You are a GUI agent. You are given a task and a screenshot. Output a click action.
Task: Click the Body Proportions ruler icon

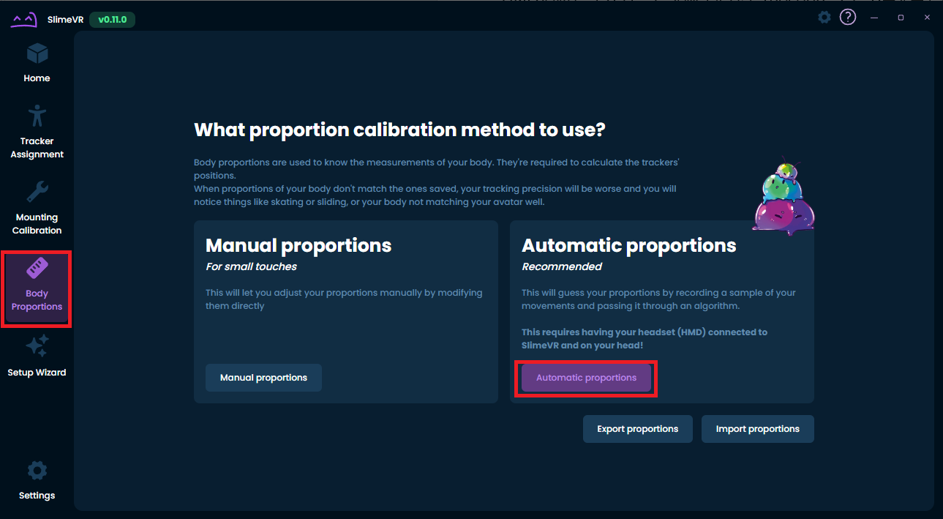pyautogui.click(x=37, y=269)
